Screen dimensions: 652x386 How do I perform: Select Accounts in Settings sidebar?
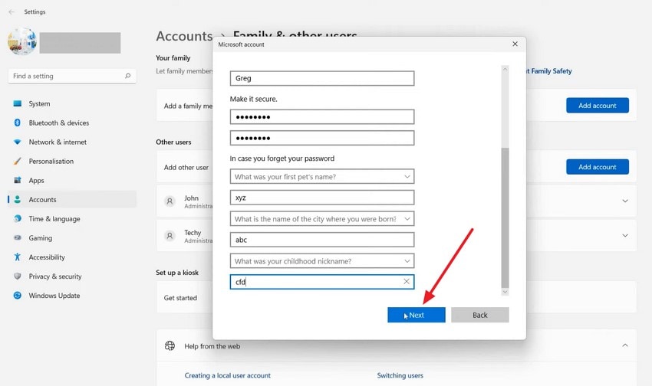pos(72,200)
